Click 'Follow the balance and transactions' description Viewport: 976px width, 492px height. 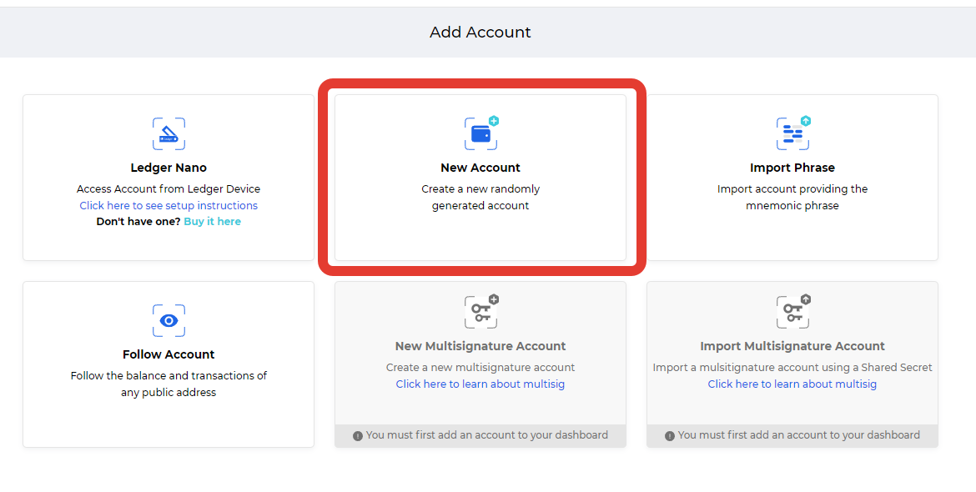(169, 384)
